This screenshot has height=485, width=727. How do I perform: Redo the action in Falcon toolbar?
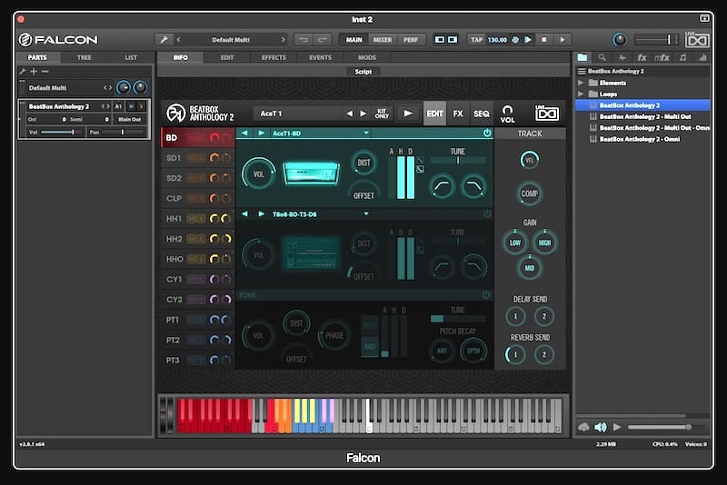323,40
